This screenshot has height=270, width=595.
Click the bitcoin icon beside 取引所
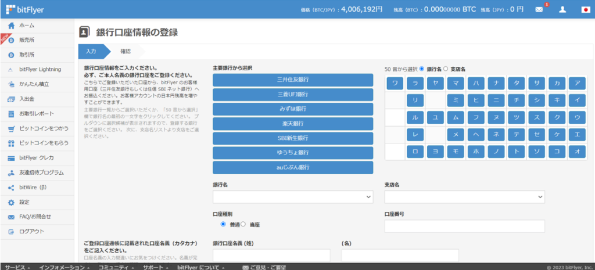pyautogui.click(x=12, y=55)
